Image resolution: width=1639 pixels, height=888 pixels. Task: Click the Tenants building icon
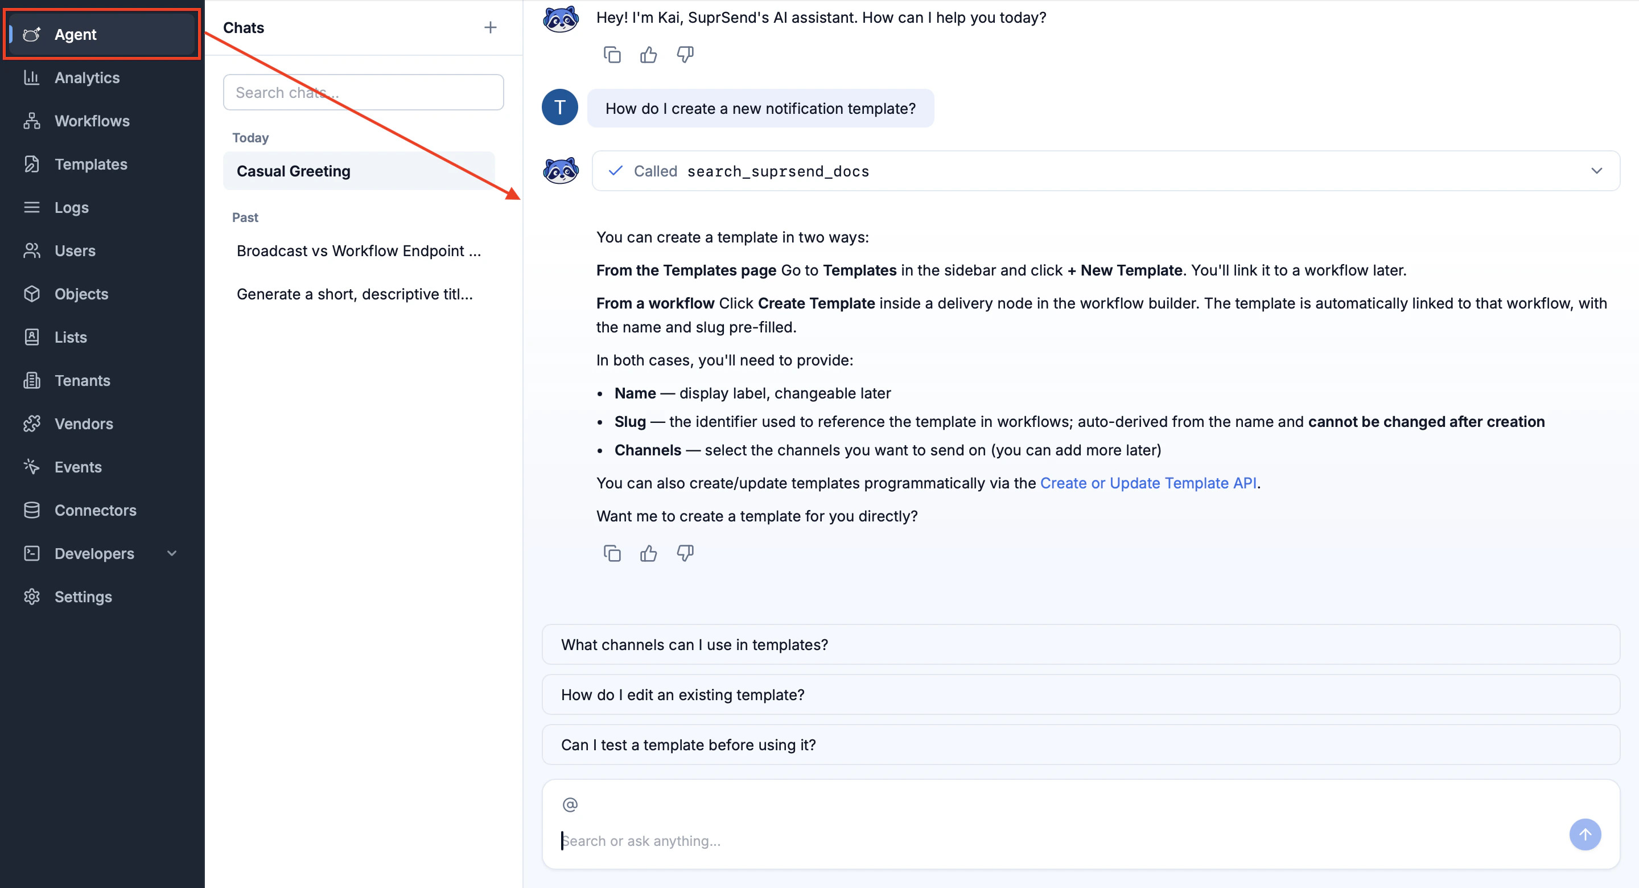click(32, 381)
